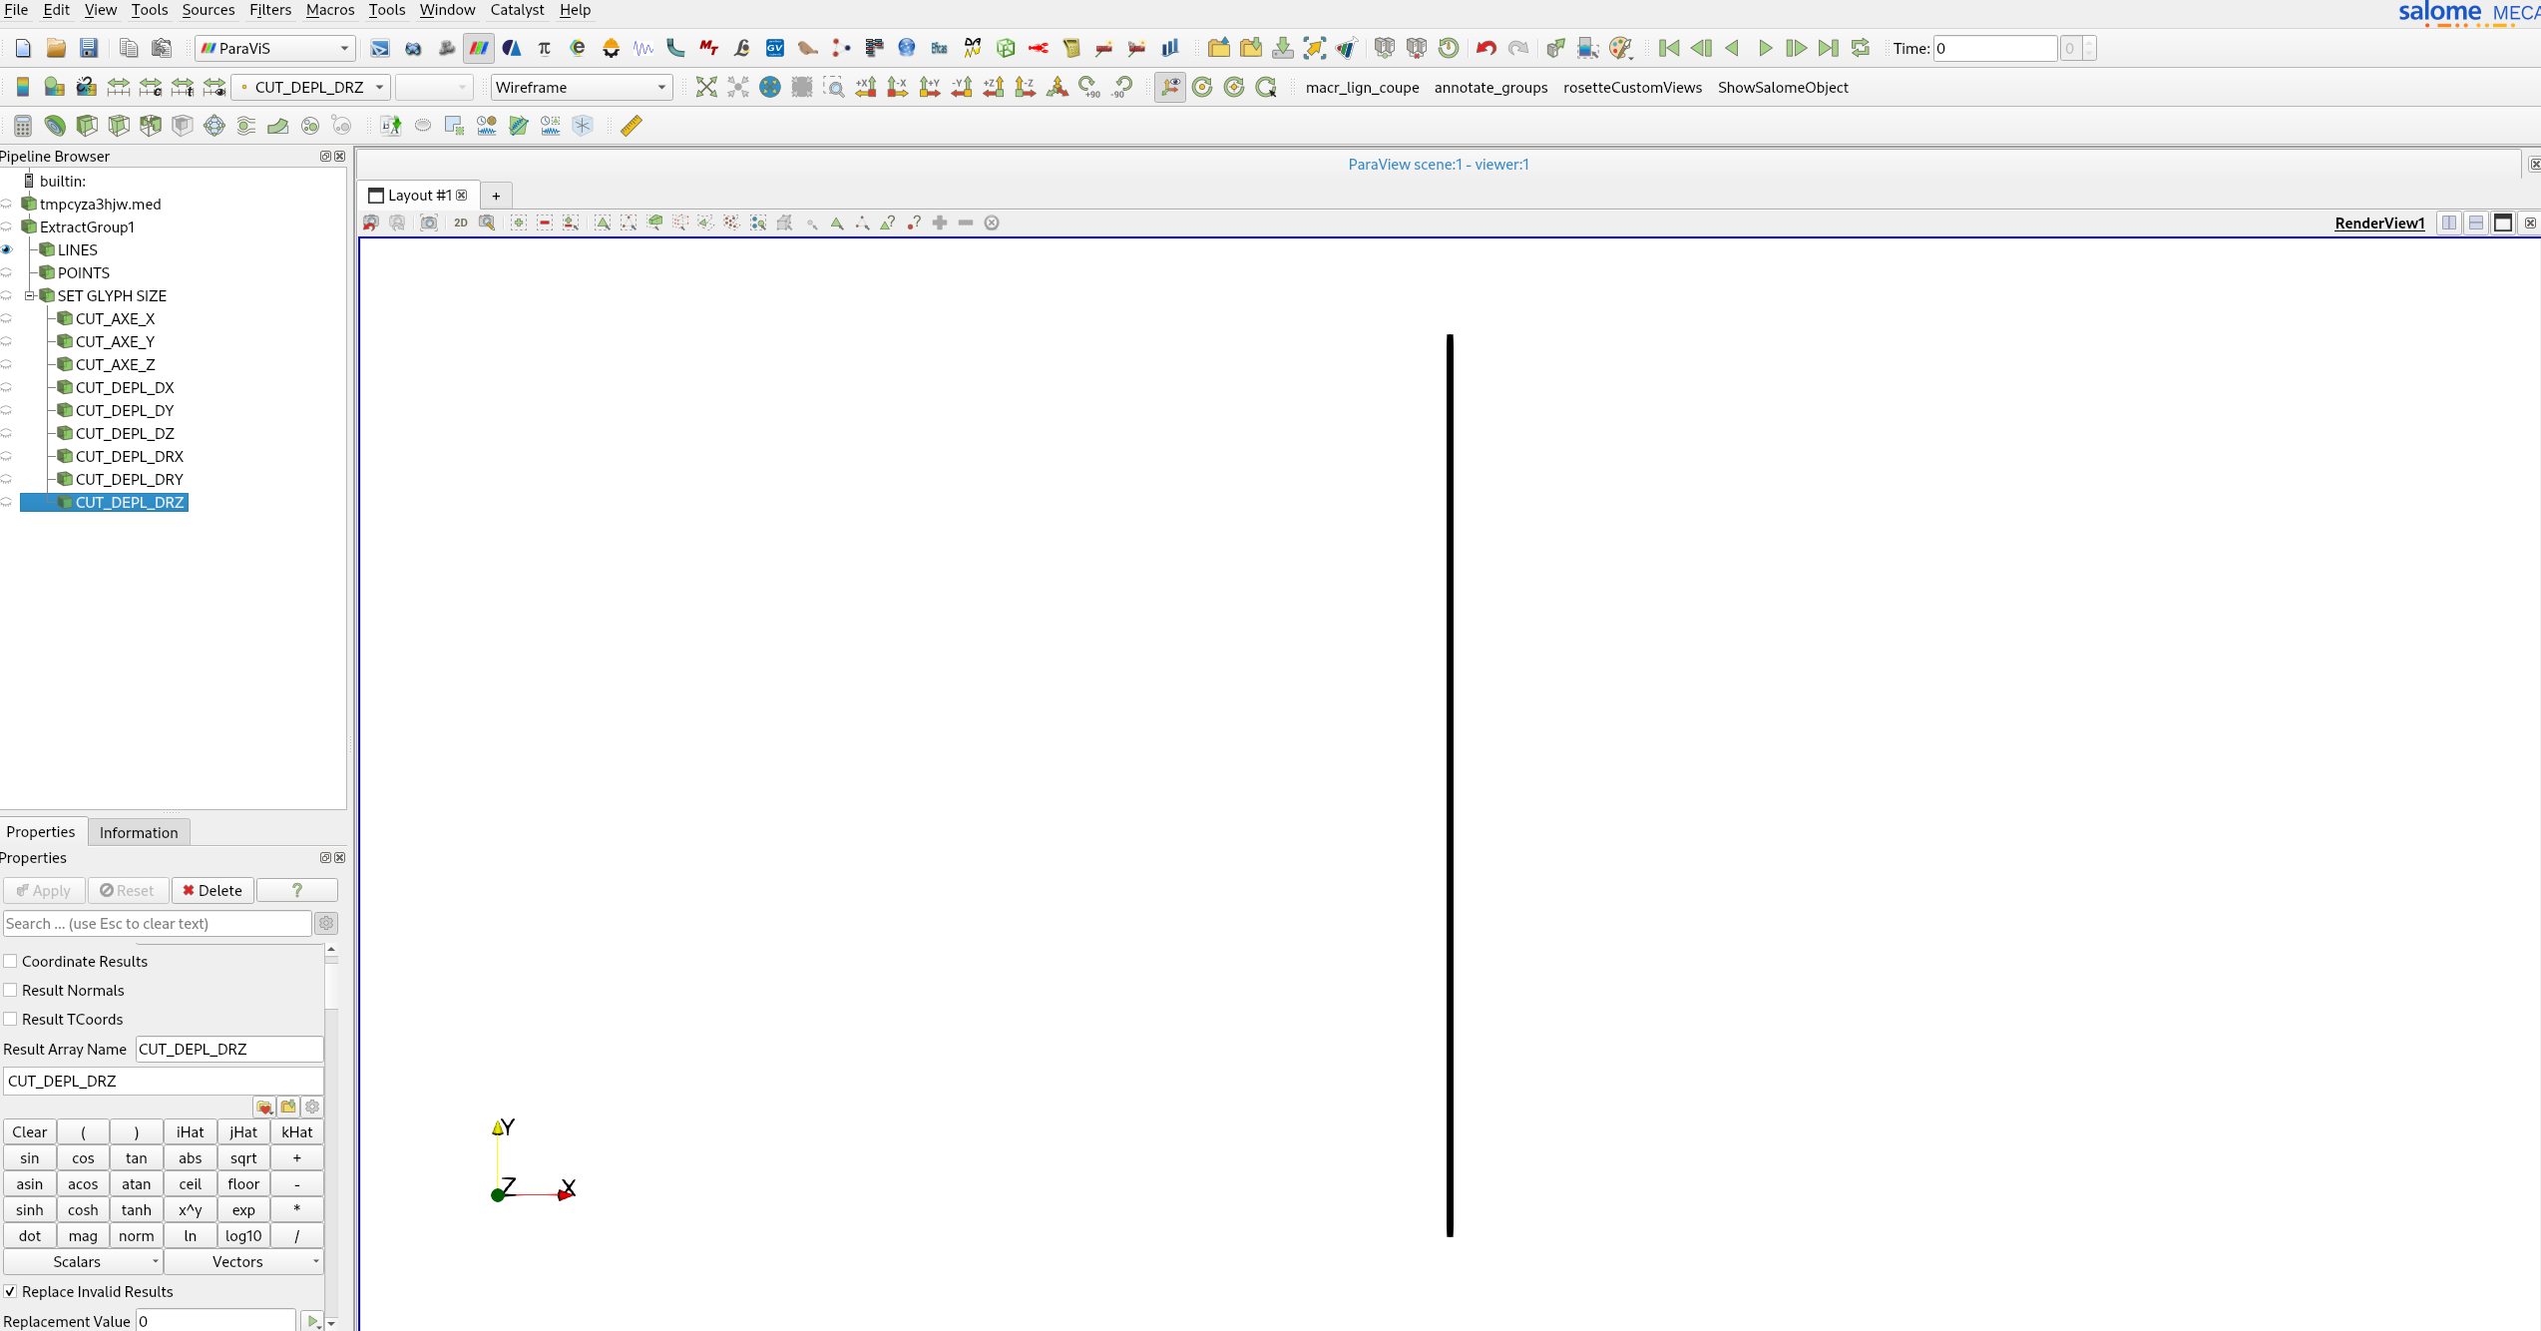The image size is (2541, 1331).
Task: Click the Clear calculator button
Action: click(30, 1132)
